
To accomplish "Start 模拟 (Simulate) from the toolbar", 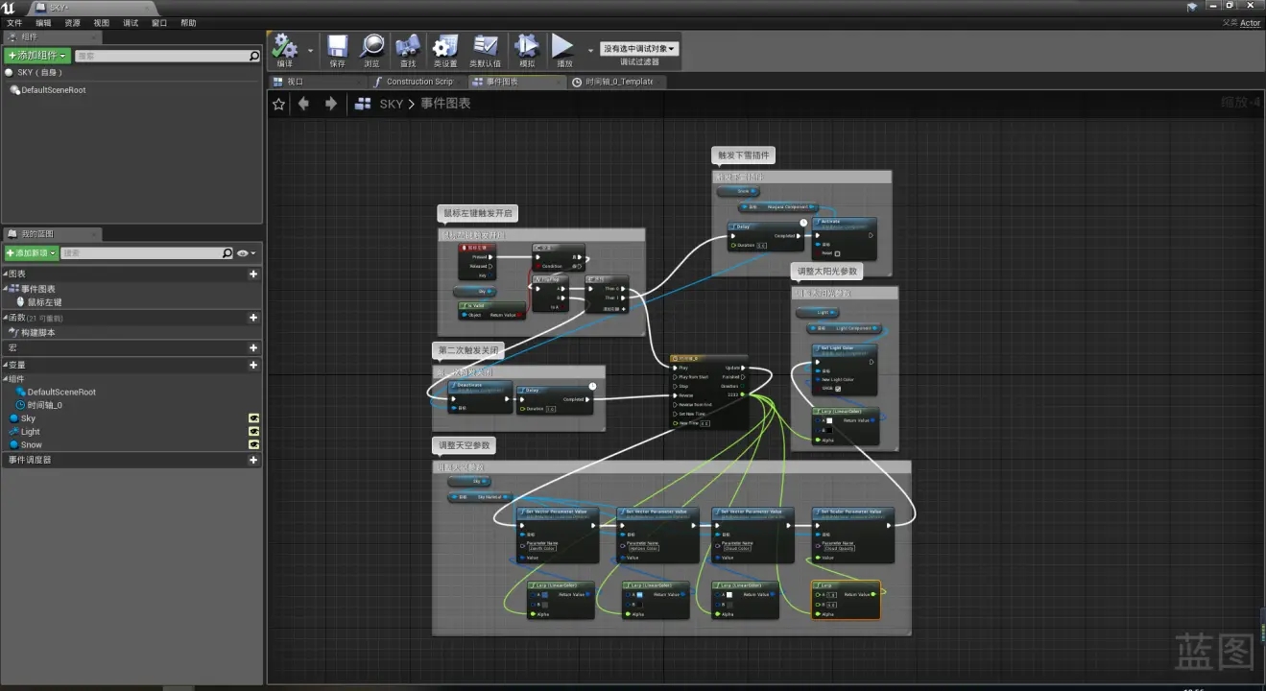I will [x=527, y=46].
